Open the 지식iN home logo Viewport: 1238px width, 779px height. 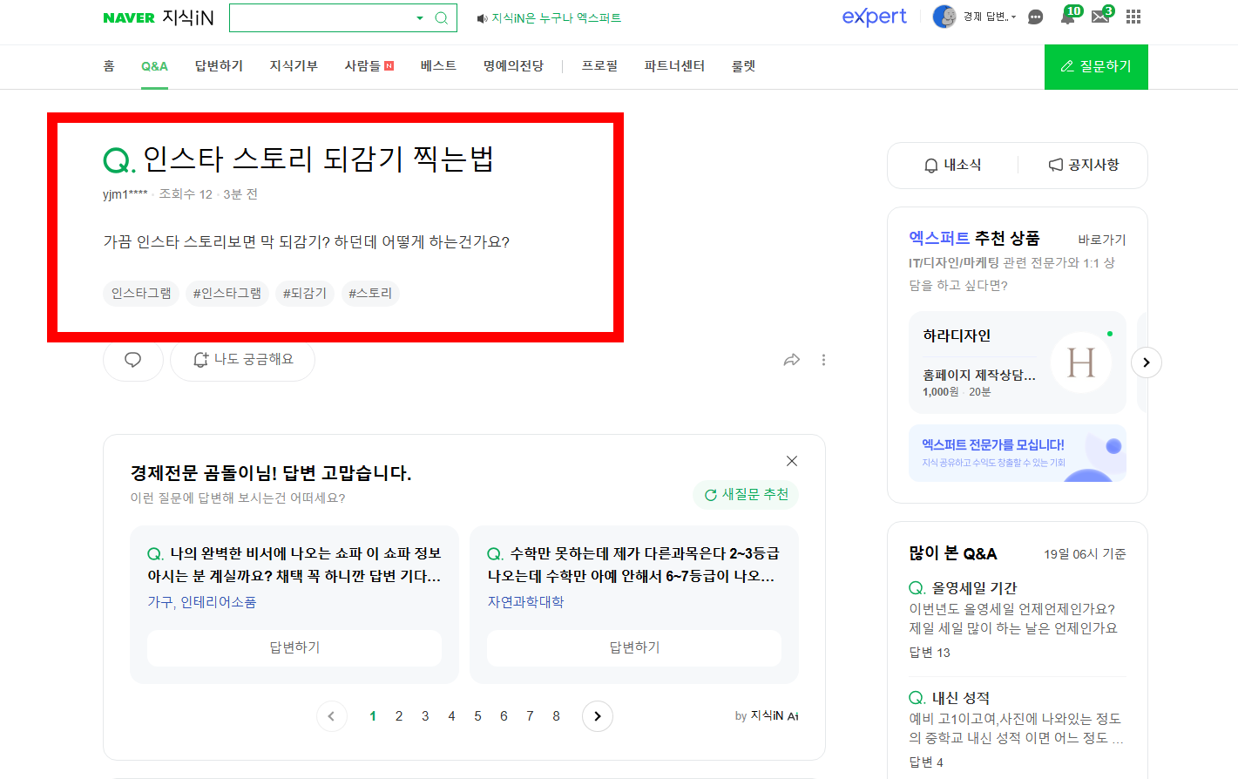click(x=188, y=17)
